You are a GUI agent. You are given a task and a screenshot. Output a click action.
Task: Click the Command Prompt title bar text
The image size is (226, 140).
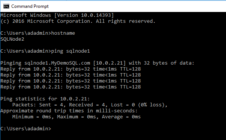[30, 6]
